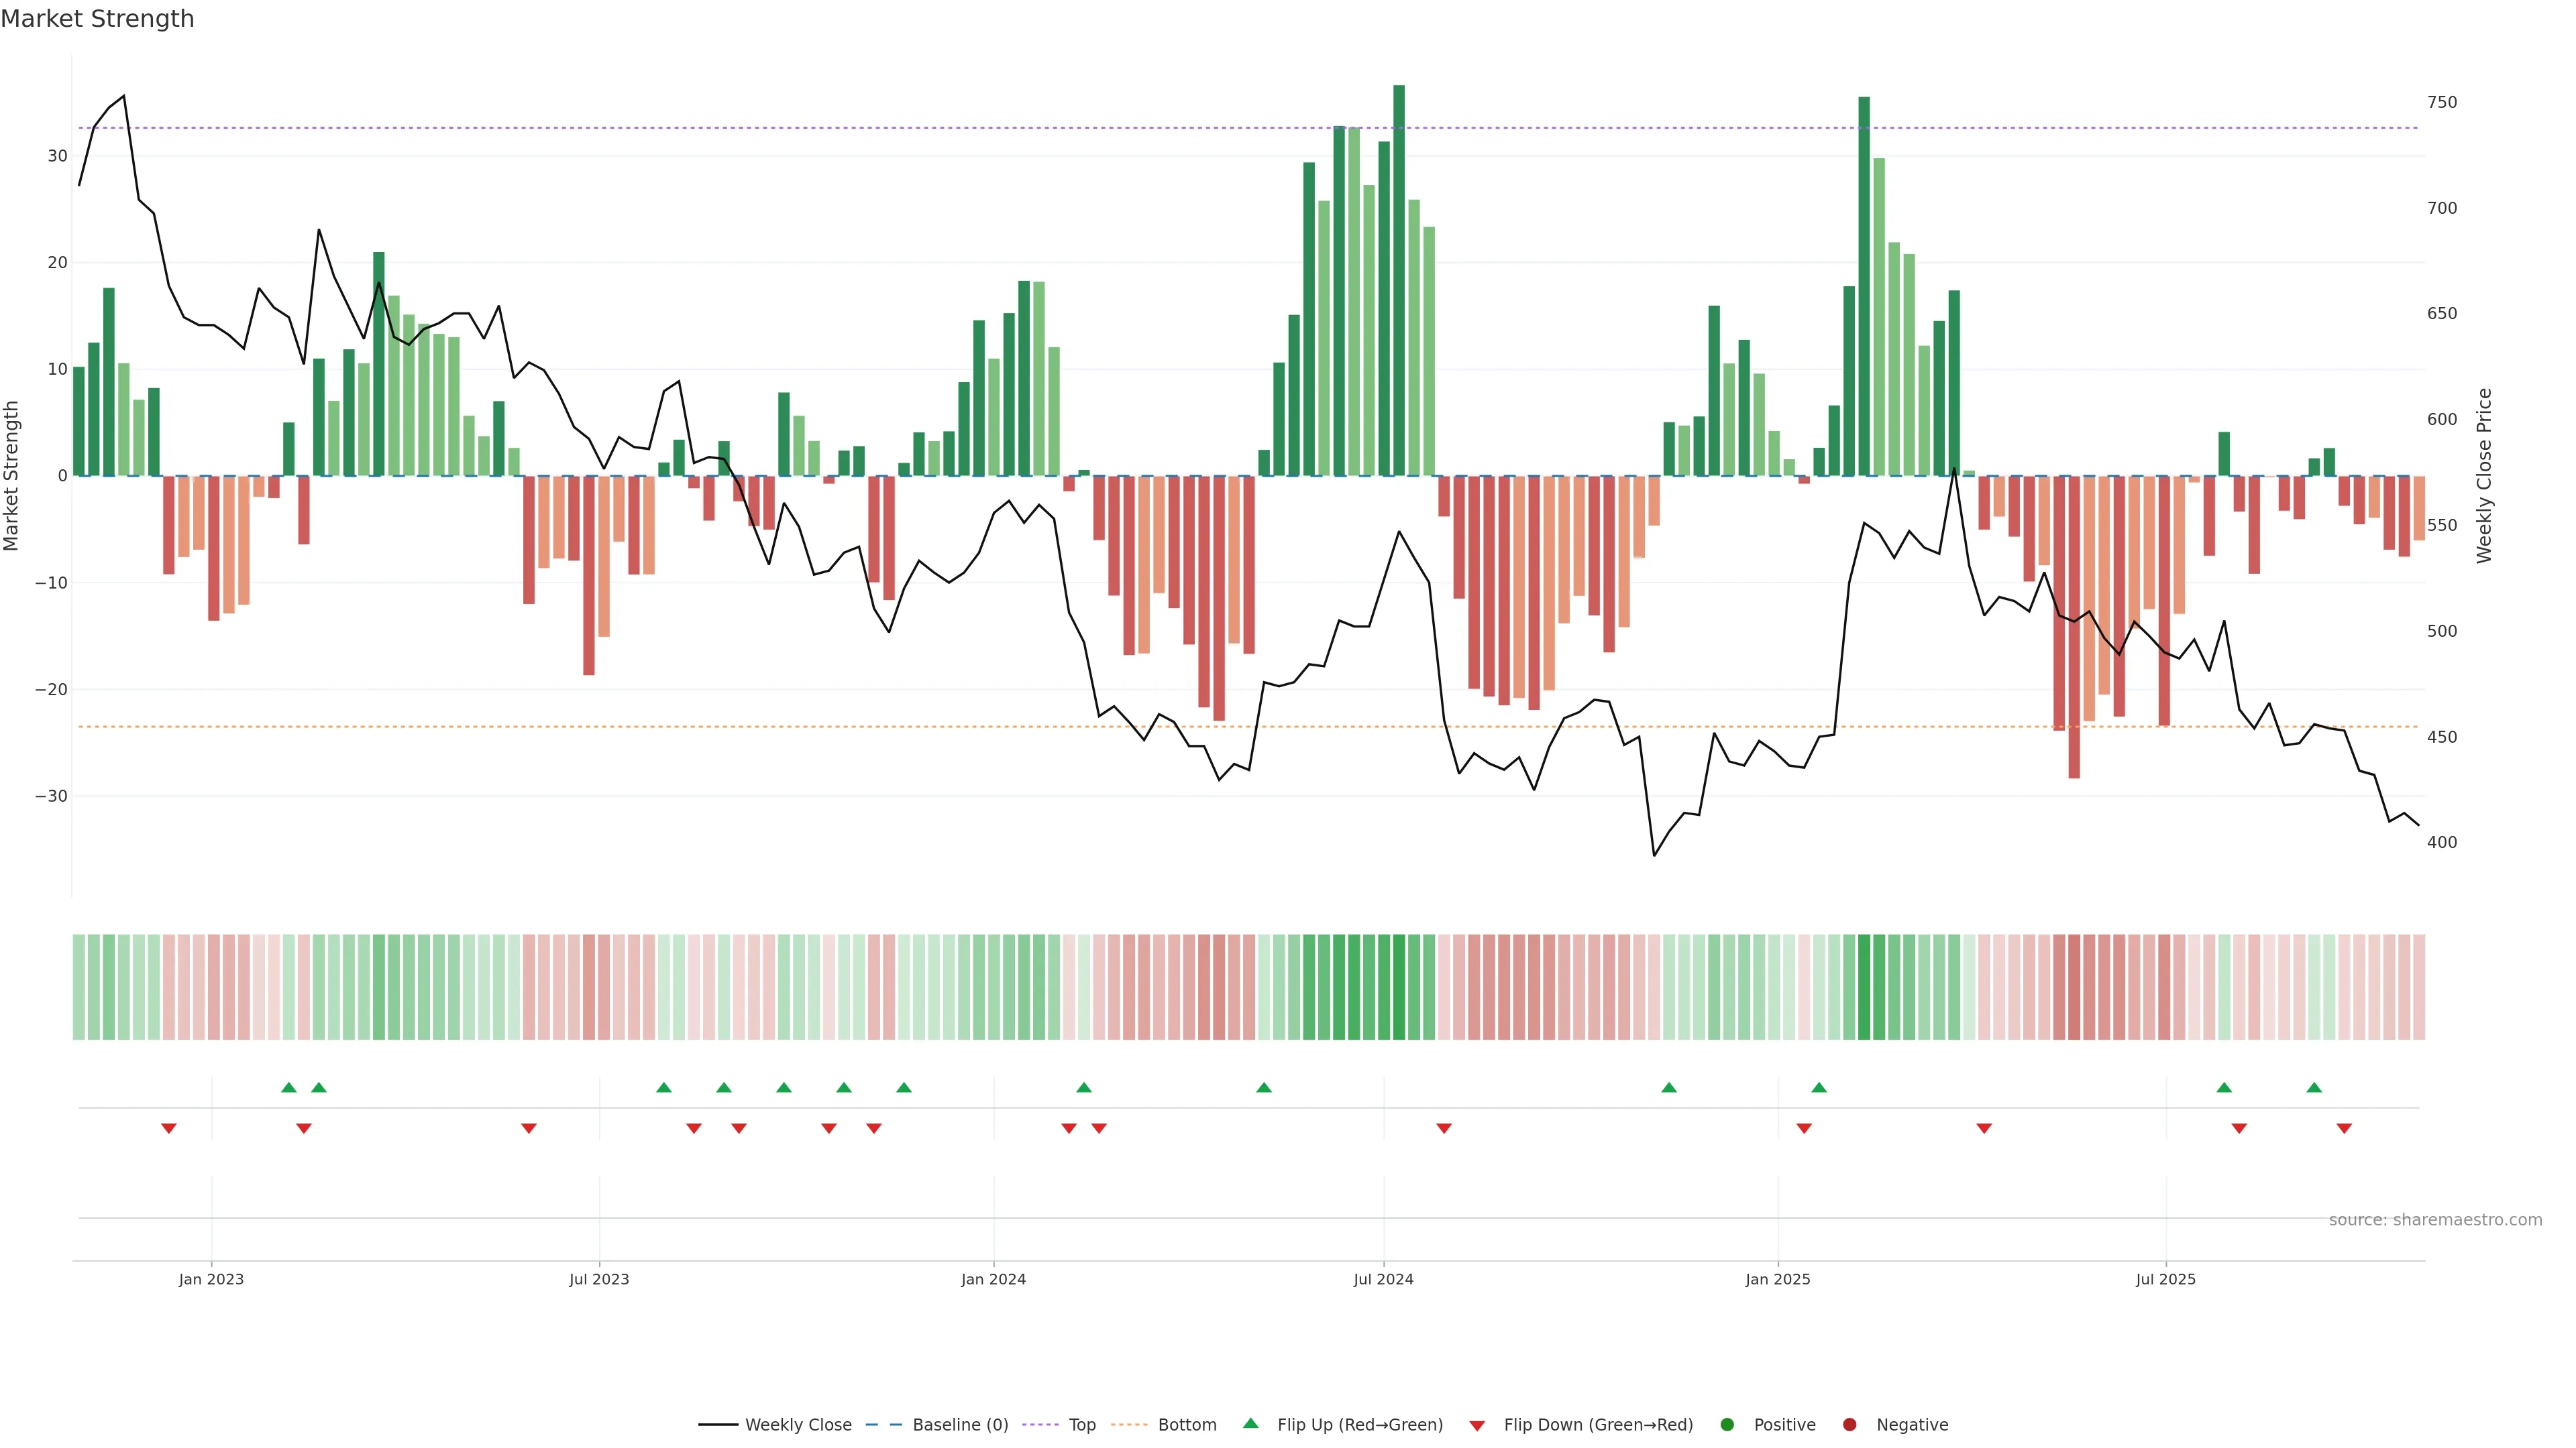Viewport: 2576px width, 1448px height.
Task: Click the sharemaestro.com source text
Action: coord(2435,1220)
